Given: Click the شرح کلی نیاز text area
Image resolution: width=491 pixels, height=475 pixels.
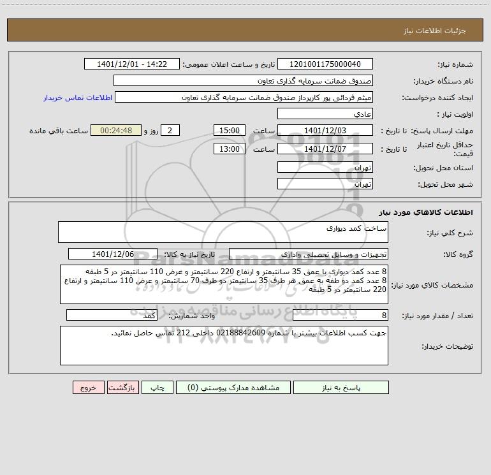Looking at the screenshot, I should (223, 232).
